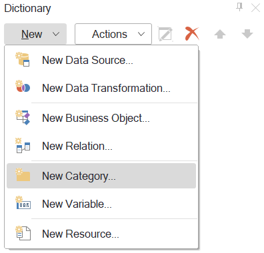The width and height of the screenshot is (264, 253).
Task: Pick New Business Object menu item
Action: click(101, 118)
